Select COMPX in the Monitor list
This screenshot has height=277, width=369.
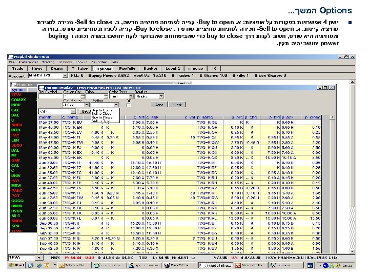pyautogui.click(x=18, y=100)
